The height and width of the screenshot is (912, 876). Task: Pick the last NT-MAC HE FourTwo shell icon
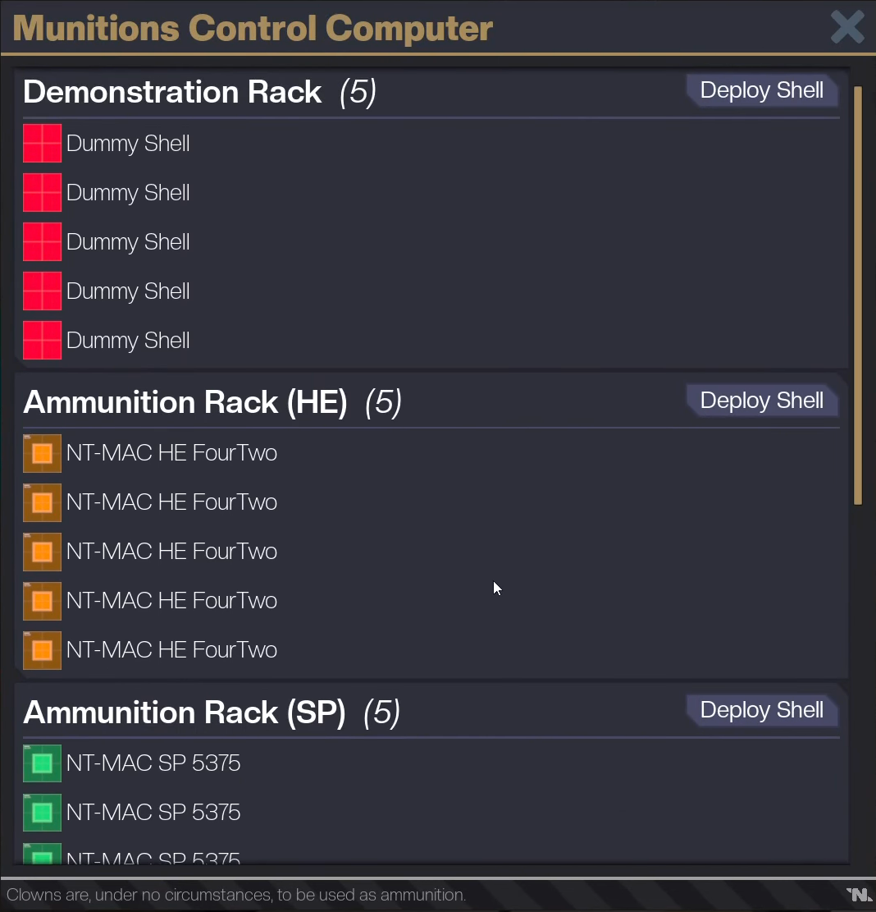pyautogui.click(x=42, y=650)
